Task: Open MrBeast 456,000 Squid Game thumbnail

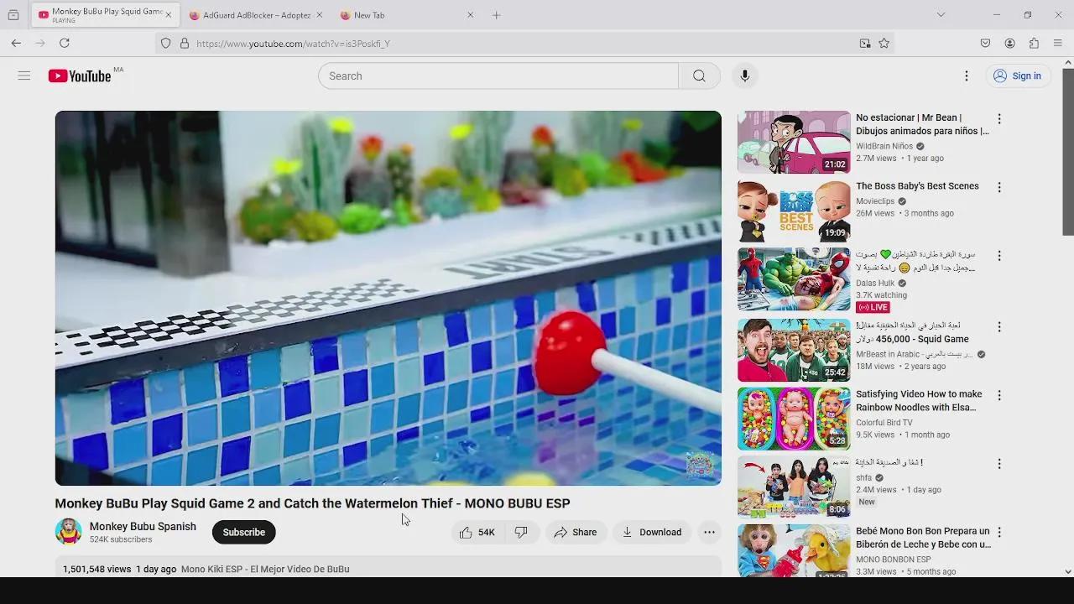Action: coord(794,350)
